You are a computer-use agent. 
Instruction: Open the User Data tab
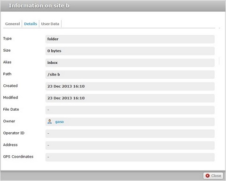(x=50, y=24)
